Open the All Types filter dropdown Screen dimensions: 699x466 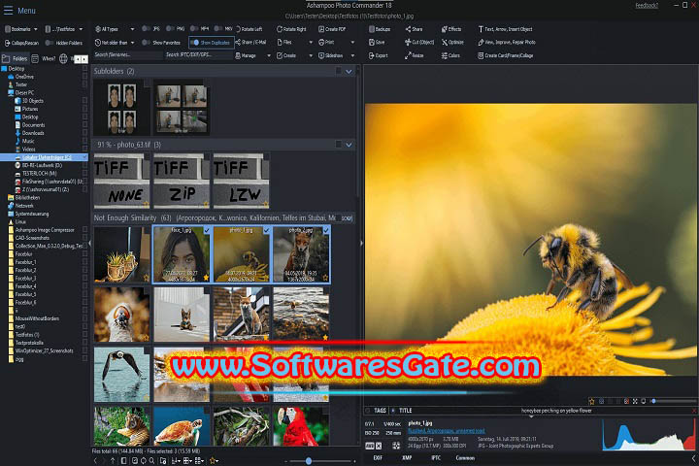(115, 29)
